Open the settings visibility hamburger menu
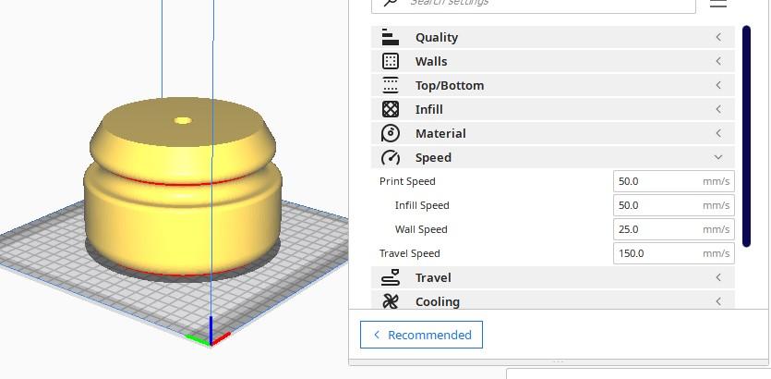The height and width of the screenshot is (379, 771). pyautogui.click(x=717, y=3)
